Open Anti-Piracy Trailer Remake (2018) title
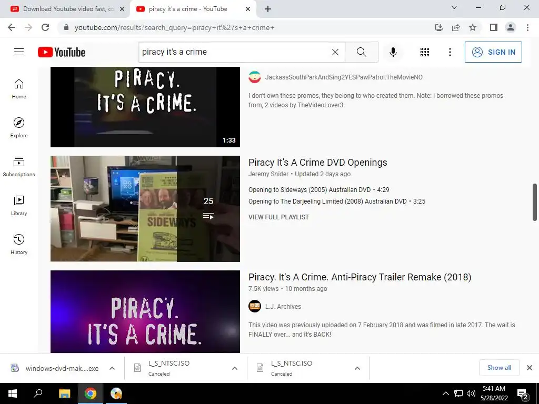539x404 pixels. [360, 277]
